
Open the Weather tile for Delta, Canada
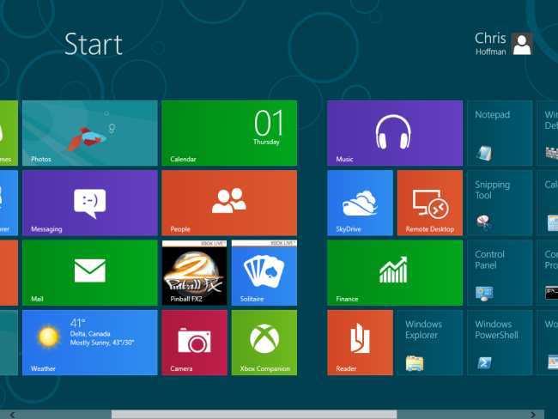[89, 343]
